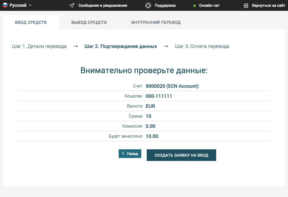This screenshot has height=197, width=288.
Task: Open Онлайн чат
Action: click(x=209, y=5)
